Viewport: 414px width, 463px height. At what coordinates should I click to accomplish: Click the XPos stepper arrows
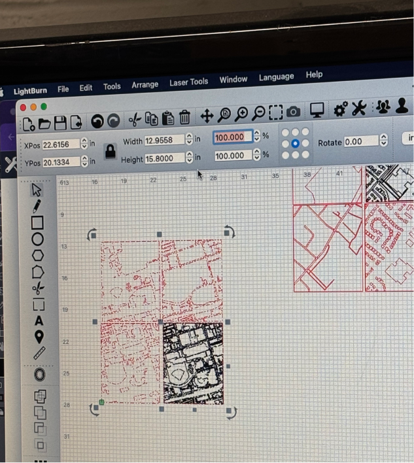click(x=84, y=143)
